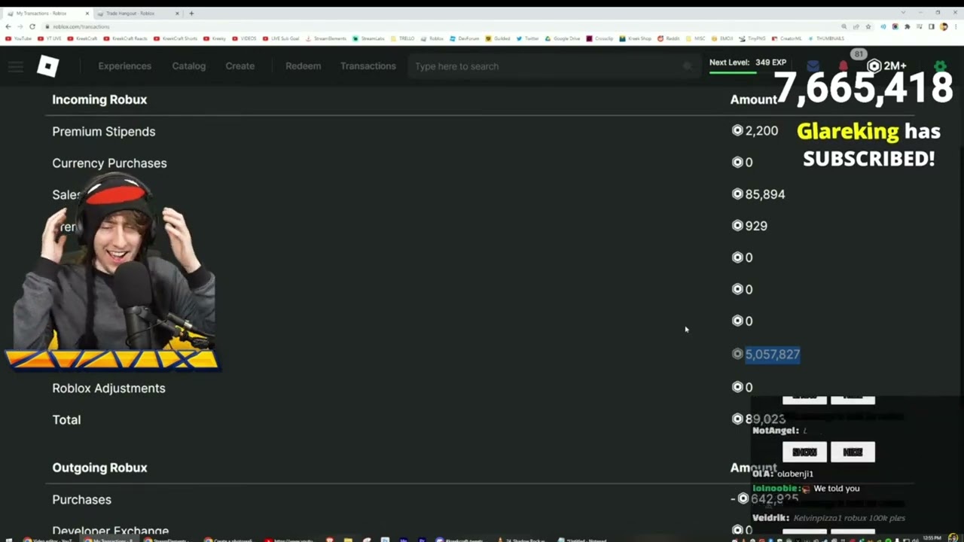Click the zoom magnifier icon in address bar
This screenshot has width=964, height=542.
843,26
